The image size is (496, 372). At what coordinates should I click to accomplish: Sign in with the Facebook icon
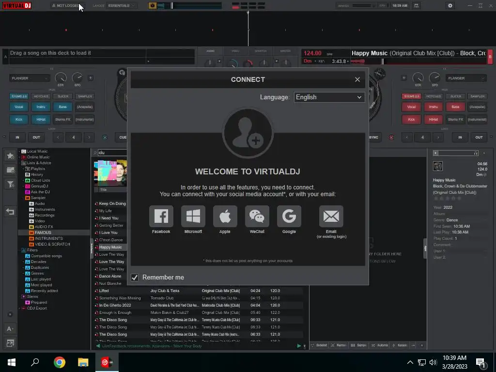[x=161, y=217]
